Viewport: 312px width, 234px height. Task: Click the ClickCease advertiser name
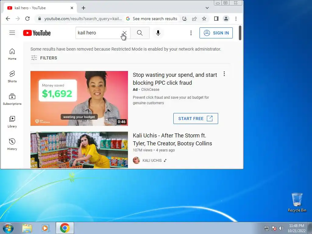click(x=150, y=90)
